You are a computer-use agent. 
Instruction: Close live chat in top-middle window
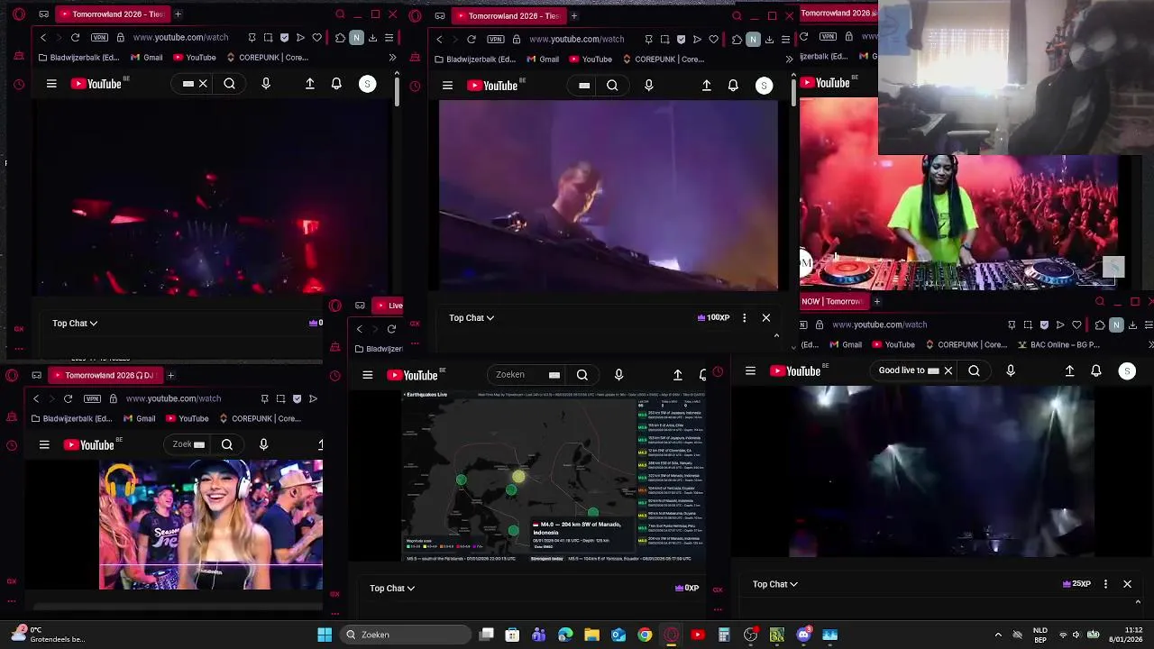point(766,317)
